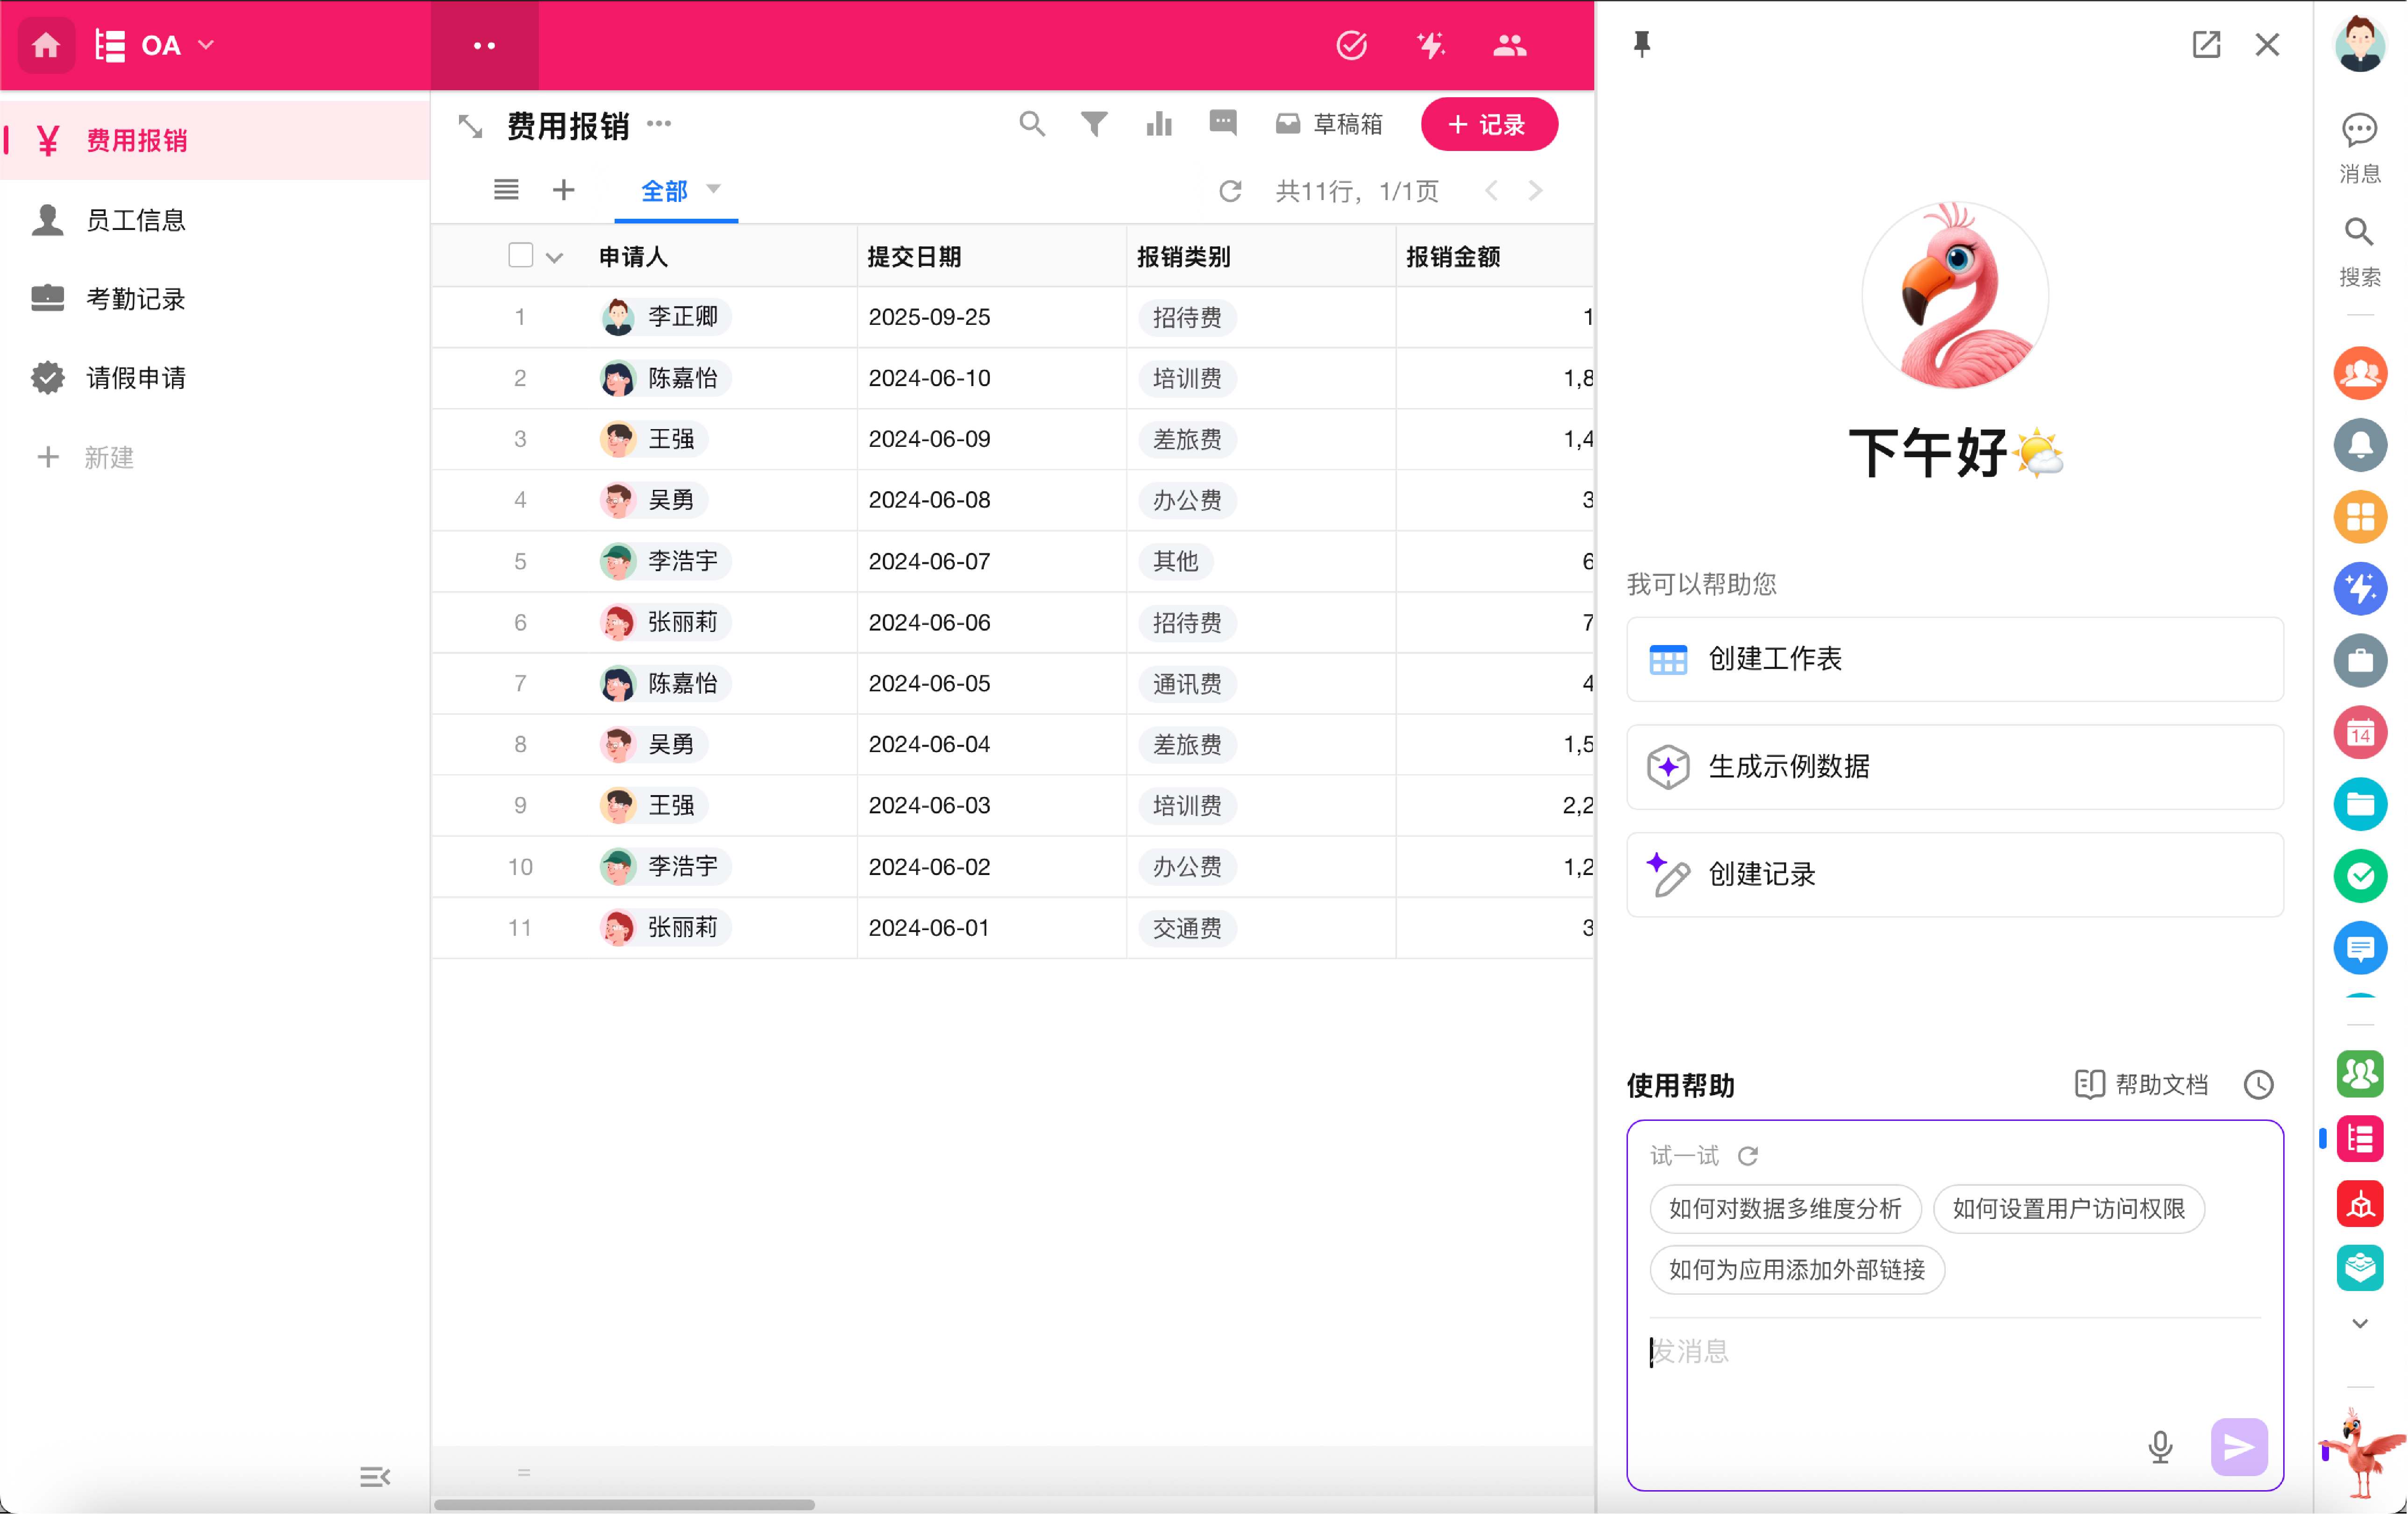This screenshot has height=1514, width=2408.
Task: Toggle the sidebar collapse icon at the bottom left
Action: 374,1477
